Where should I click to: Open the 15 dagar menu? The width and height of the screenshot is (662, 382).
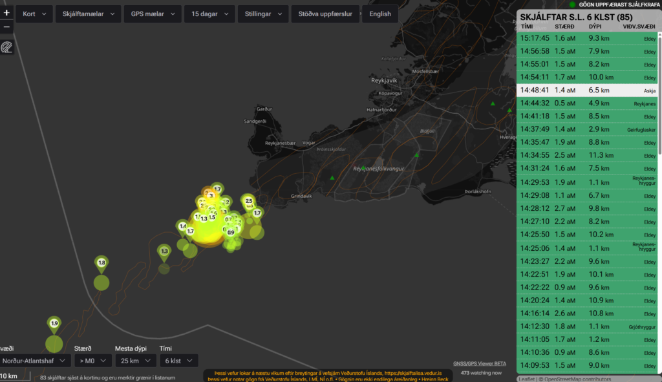coord(209,14)
